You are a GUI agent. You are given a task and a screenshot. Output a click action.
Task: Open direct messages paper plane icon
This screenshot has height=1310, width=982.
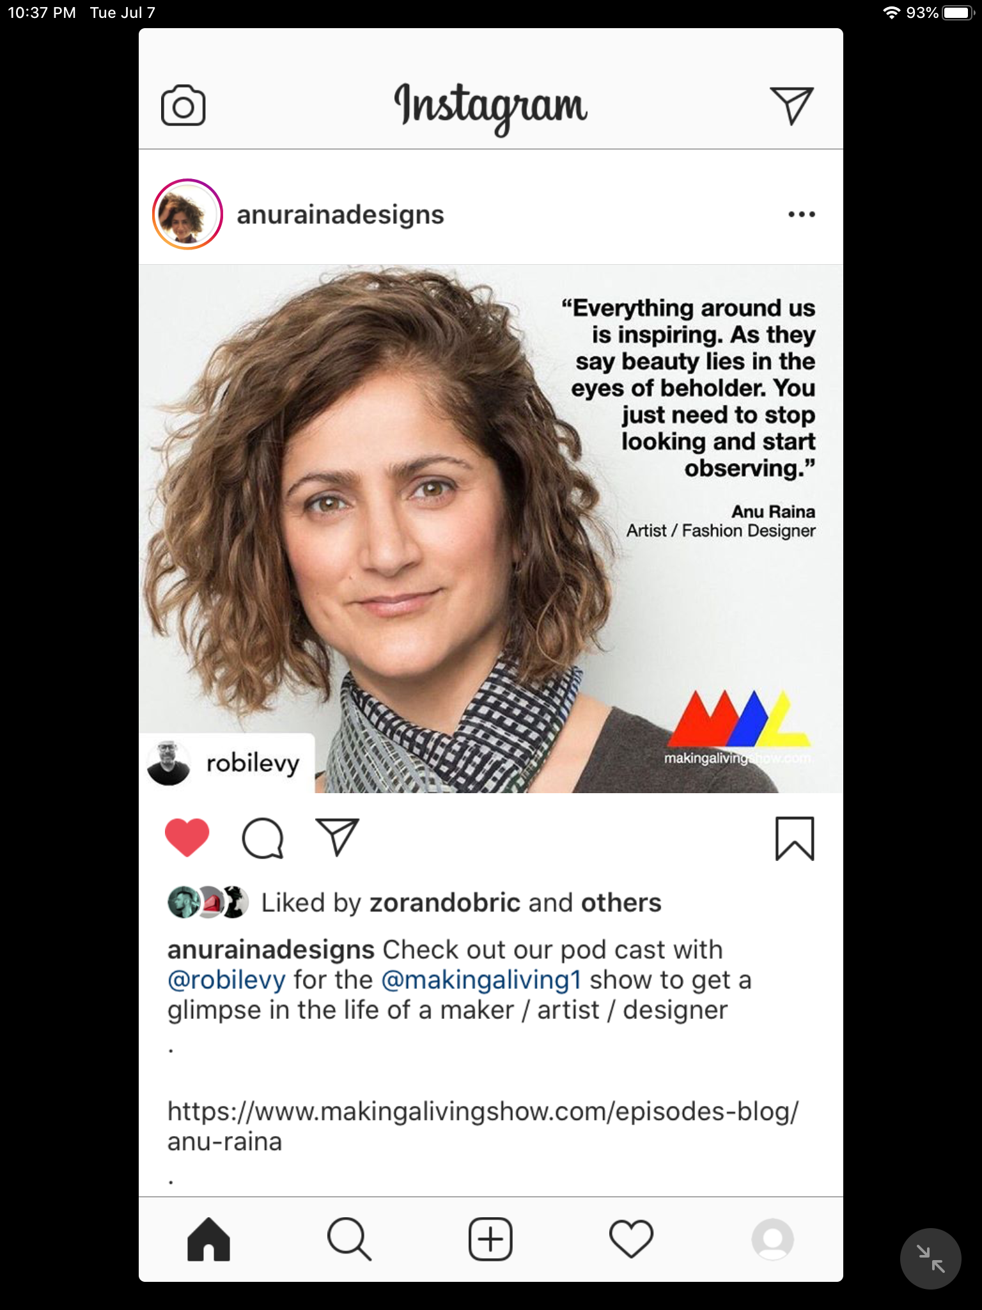click(791, 106)
